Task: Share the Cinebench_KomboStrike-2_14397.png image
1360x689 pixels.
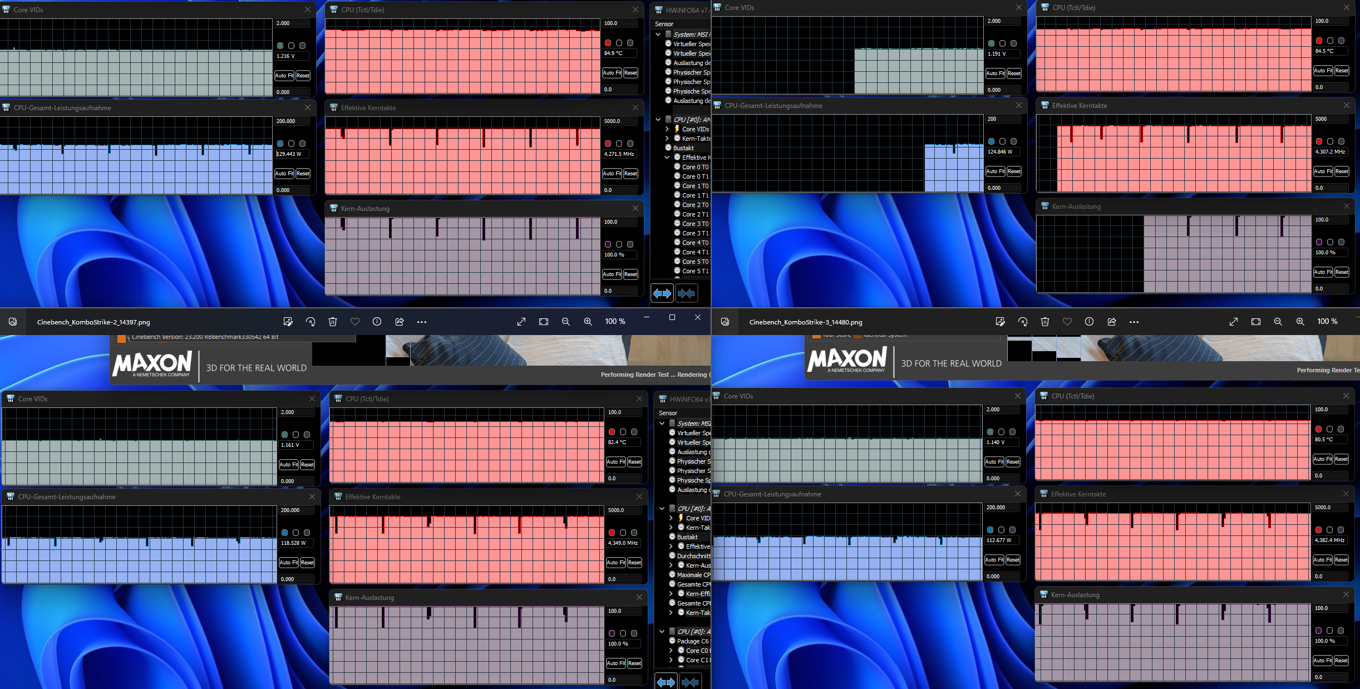Action: tap(400, 322)
